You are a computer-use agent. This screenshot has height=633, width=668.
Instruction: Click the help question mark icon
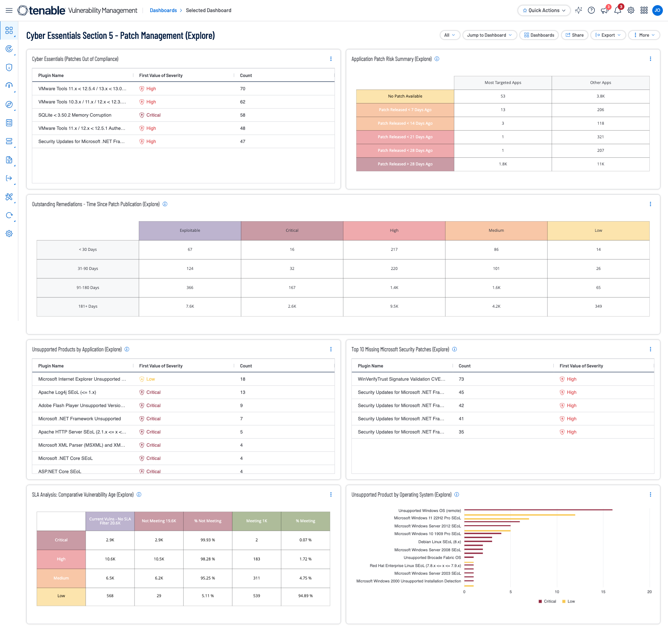[x=591, y=10]
